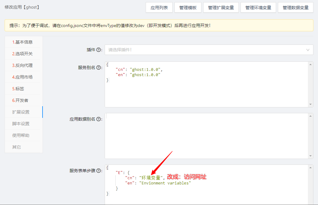This screenshot has height=205, width=318.
Task: Click the 管理数据变量 button
Action: tap(295, 8)
